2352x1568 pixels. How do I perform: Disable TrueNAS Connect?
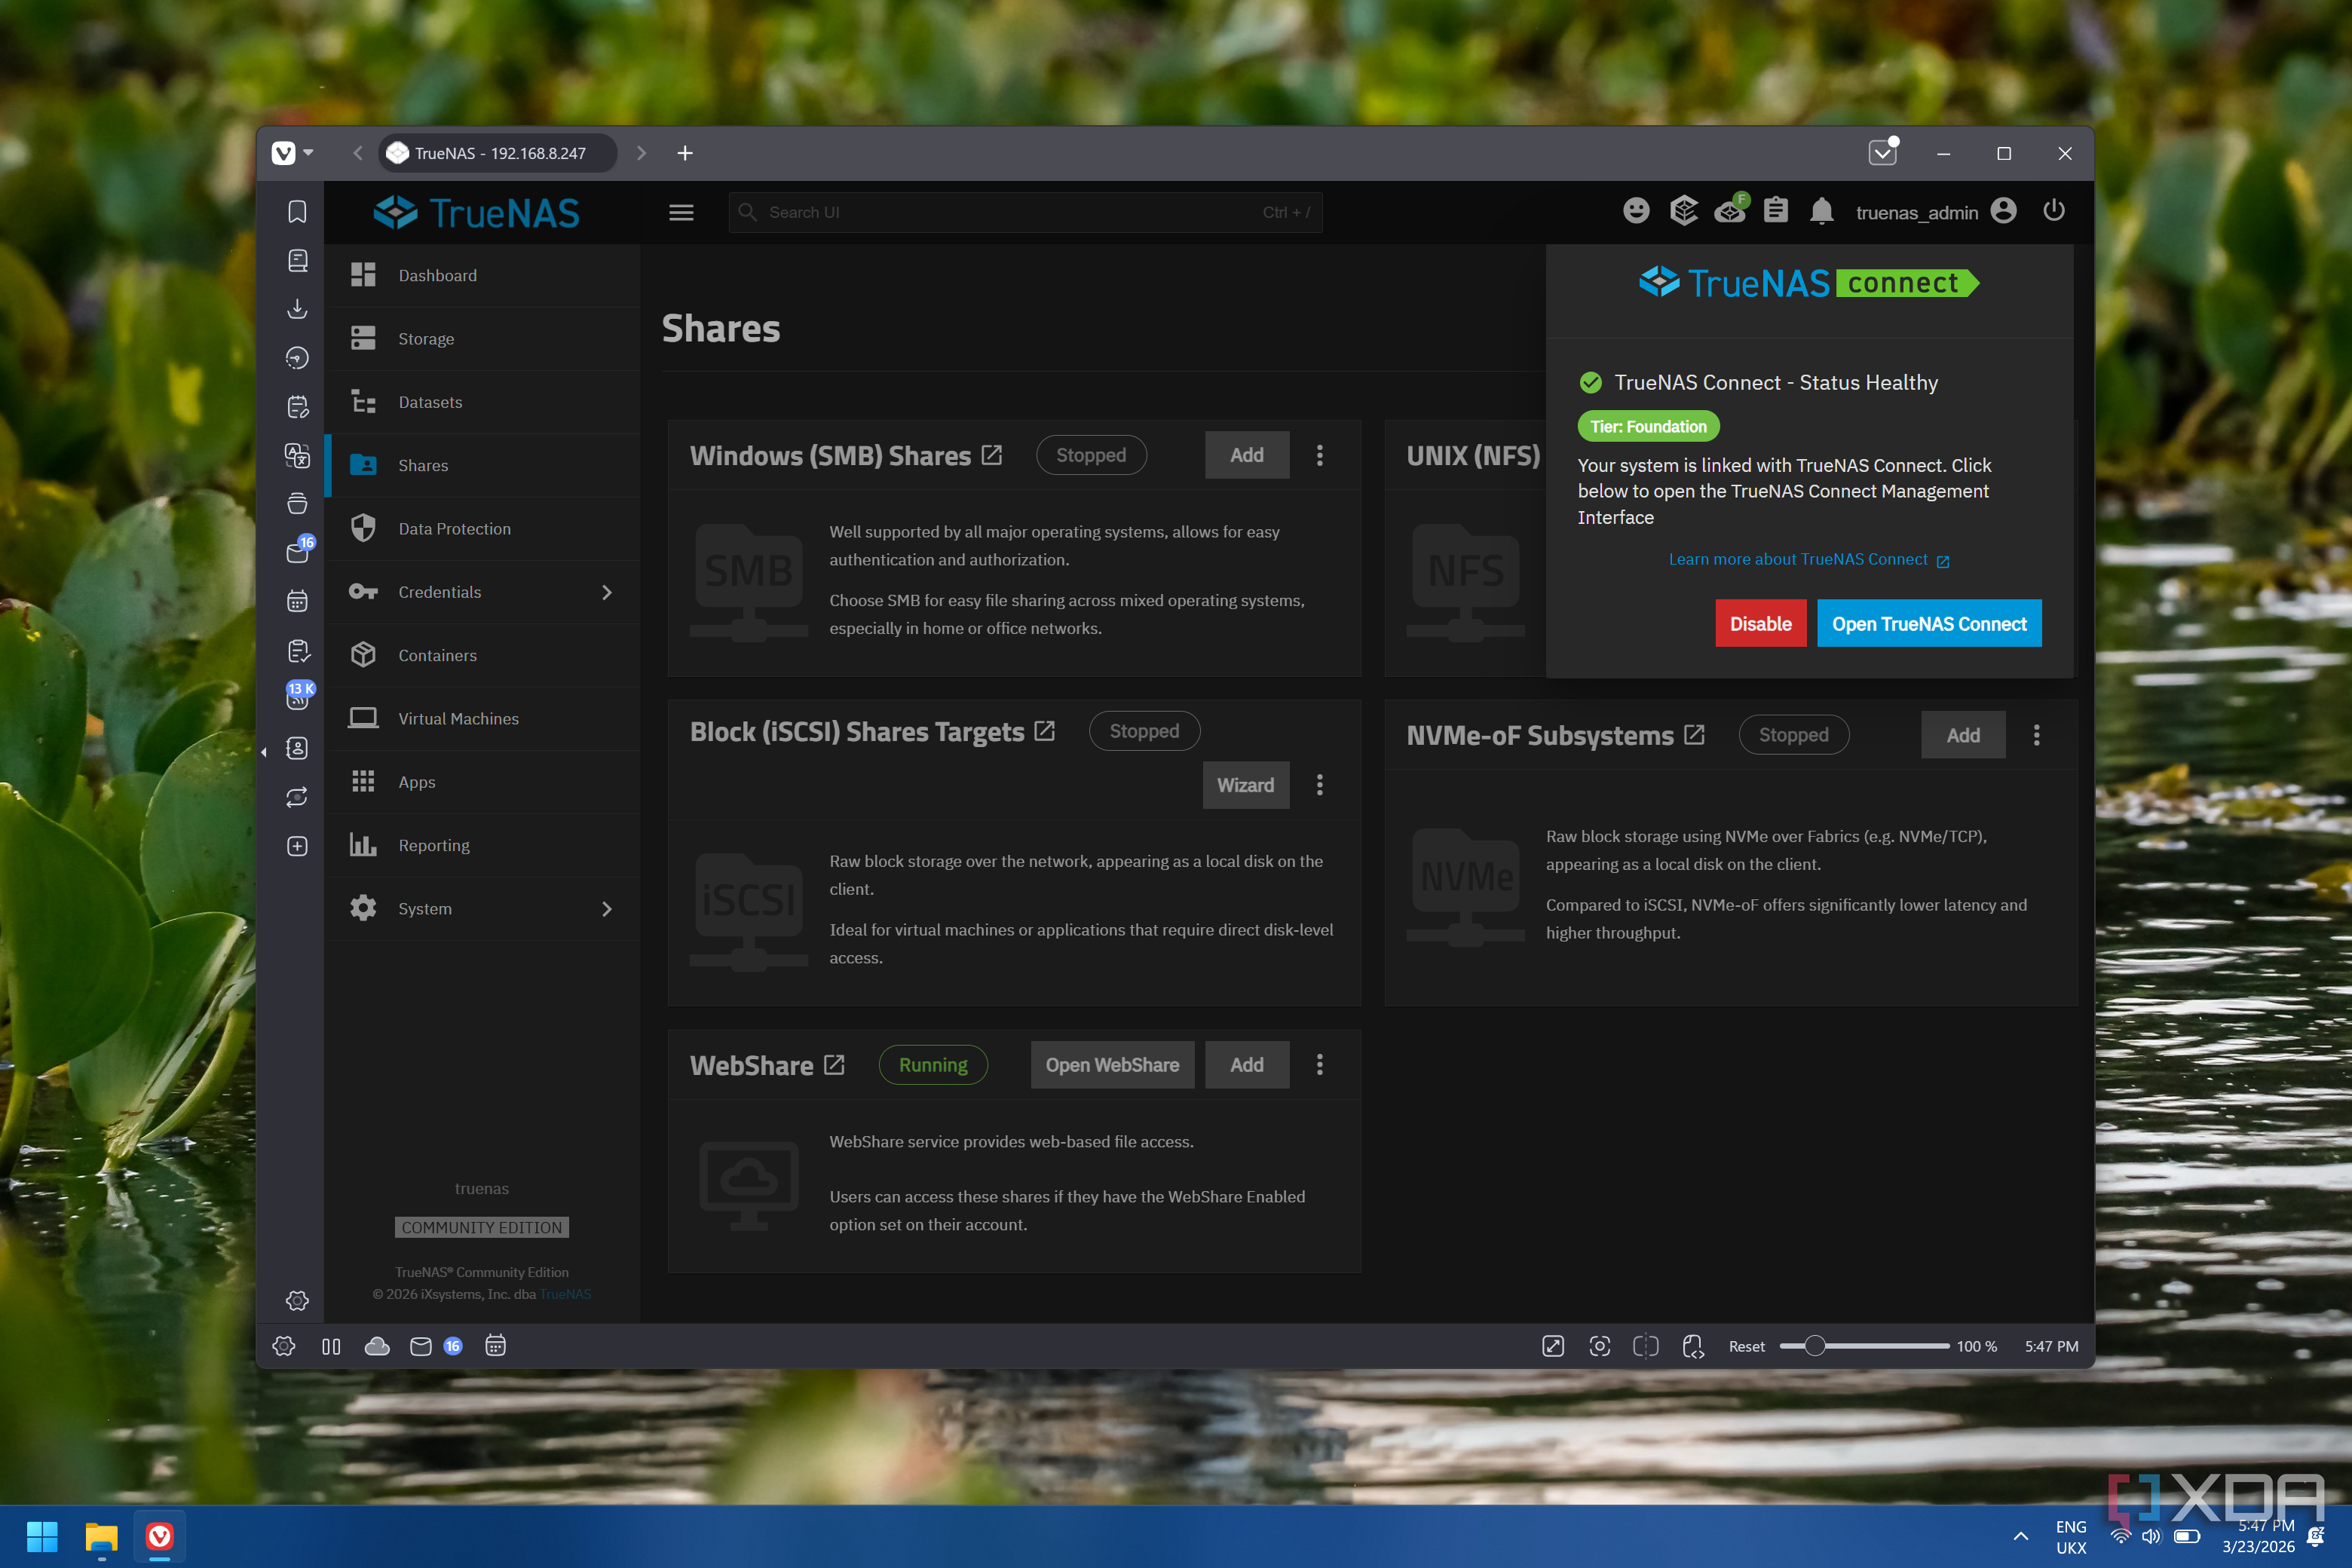click(x=1761, y=624)
